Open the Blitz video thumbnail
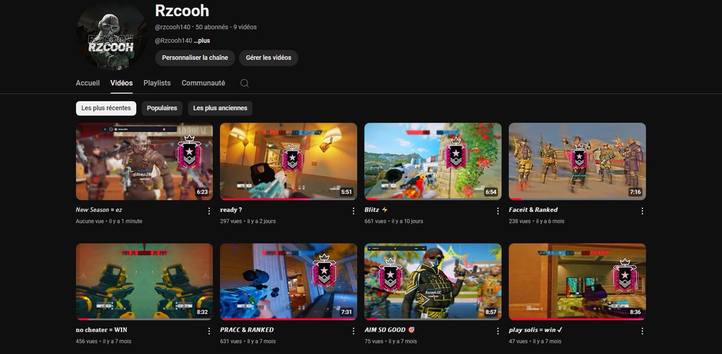Image resolution: width=722 pixels, height=354 pixels. (x=433, y=161)
